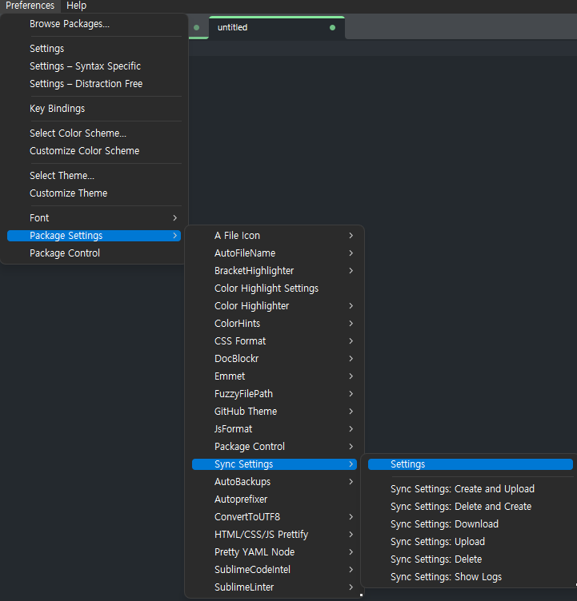Open Autoprefixer settings
The image size is (577, 601).
[x=274, y=500]
